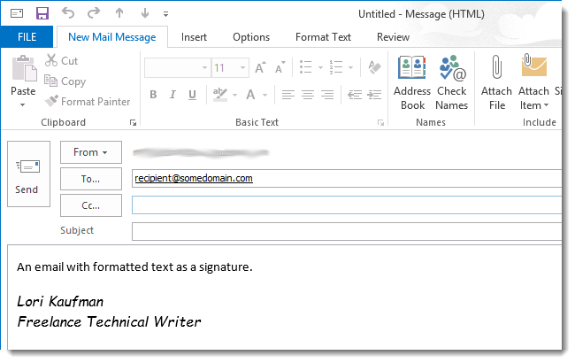Click the Cc... button

pos(91,205)
